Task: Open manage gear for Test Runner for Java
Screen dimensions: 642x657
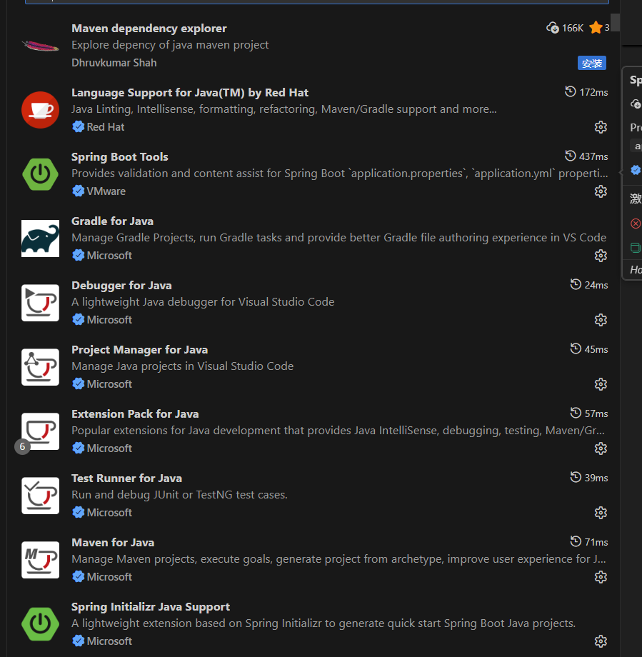Action: [601, 513]
